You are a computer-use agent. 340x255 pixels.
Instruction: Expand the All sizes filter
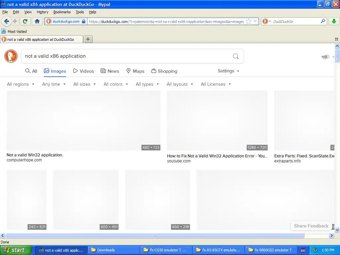(x=84, y=84)
